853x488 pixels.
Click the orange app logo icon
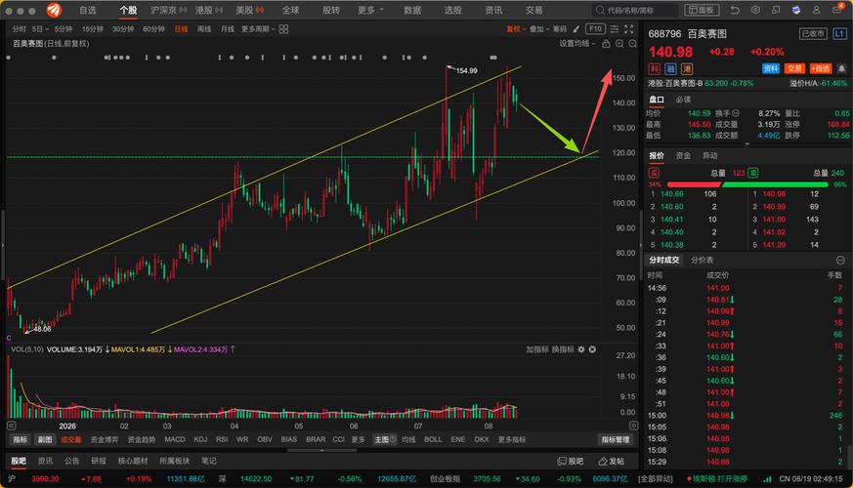(54, 10)
